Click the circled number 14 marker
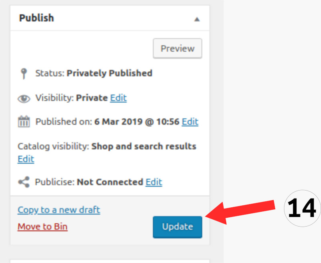 [x=302, y=209]
